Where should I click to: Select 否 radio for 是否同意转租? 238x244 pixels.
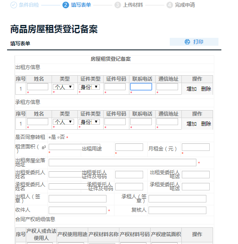click(58, 138)
